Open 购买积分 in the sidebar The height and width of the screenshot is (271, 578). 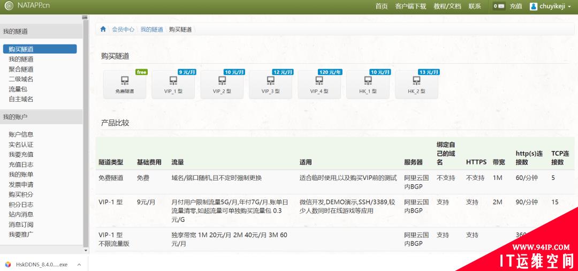coord(21,194)
